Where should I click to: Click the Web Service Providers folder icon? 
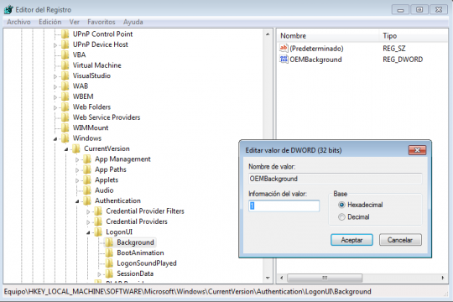(65, 117)
